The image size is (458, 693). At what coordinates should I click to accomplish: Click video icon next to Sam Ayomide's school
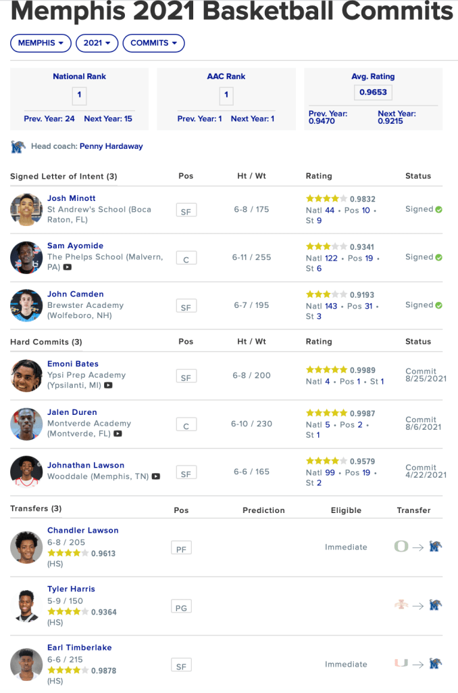coord(67,267)
